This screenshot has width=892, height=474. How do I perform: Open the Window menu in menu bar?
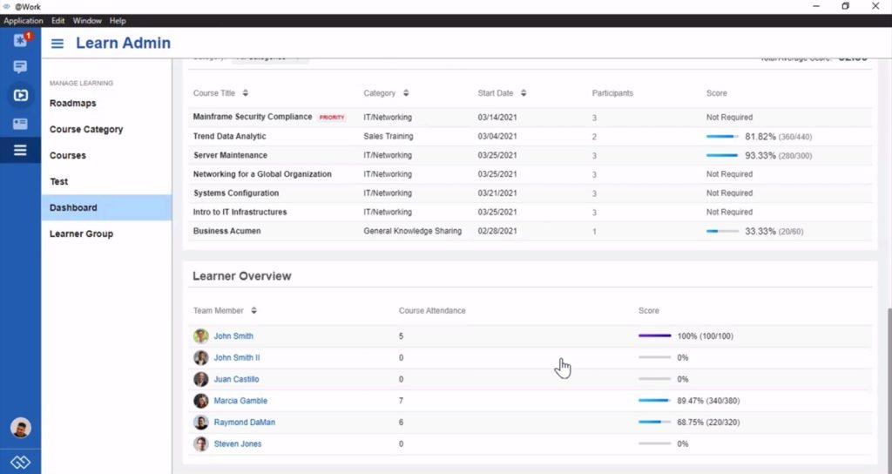pyautogui.click(x=87, y=20)
